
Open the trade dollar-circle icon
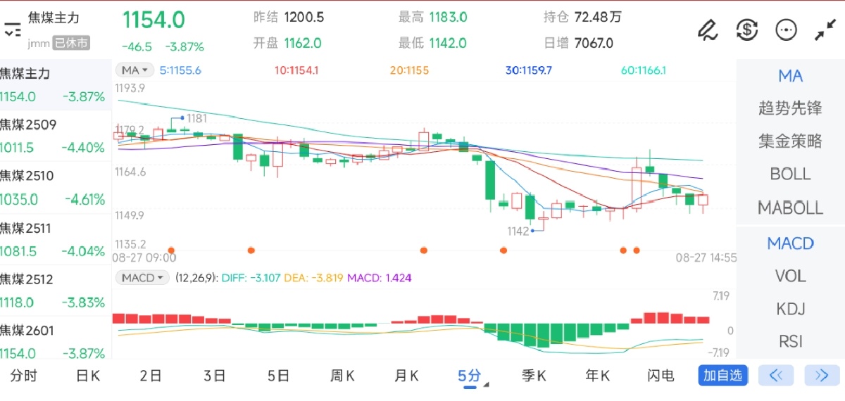[746, 30]
